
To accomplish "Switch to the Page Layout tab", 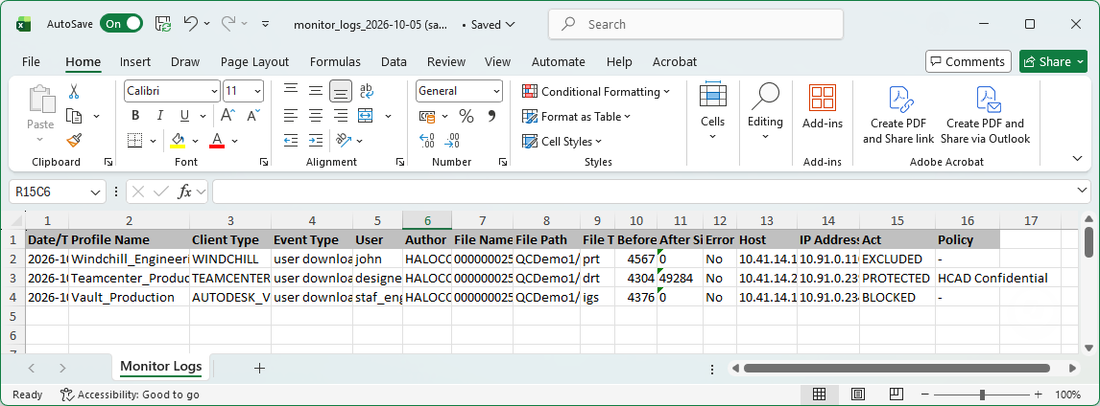I will point(254,61).
